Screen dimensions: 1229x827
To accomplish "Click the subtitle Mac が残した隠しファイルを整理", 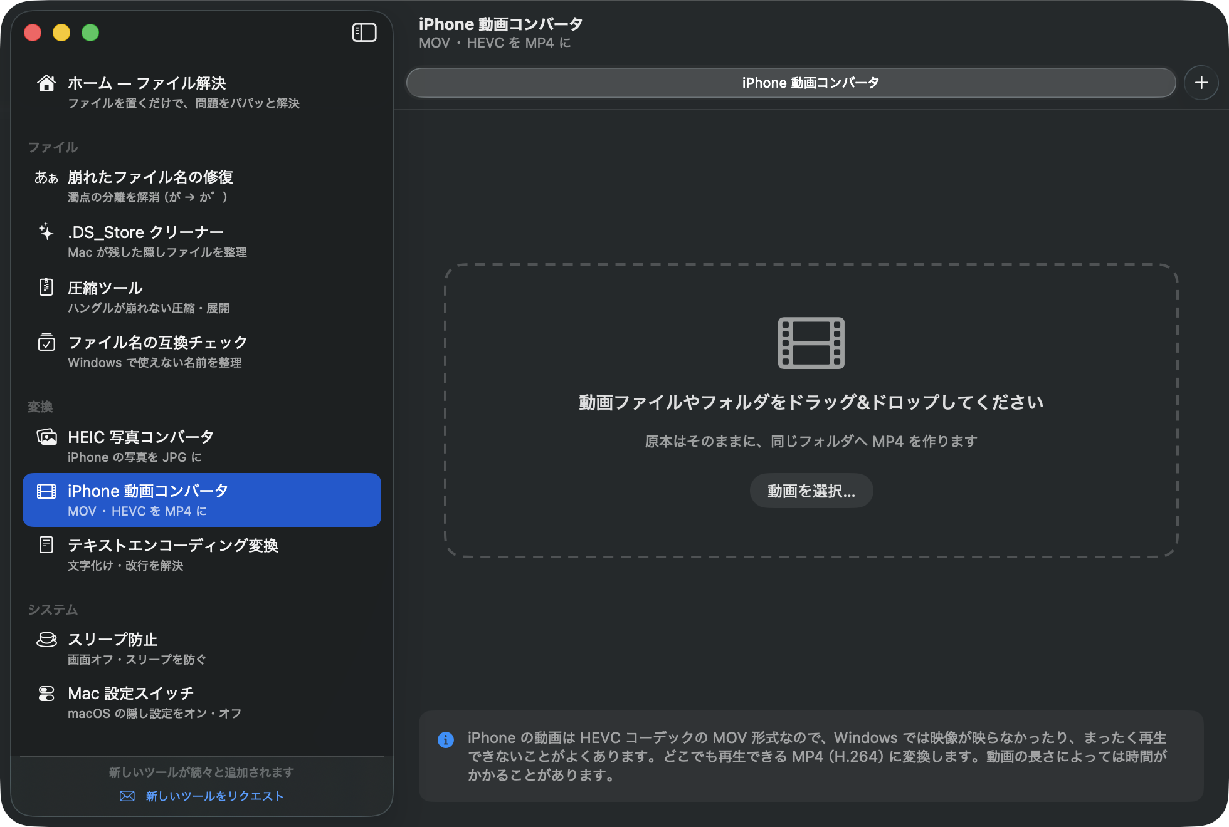I will pyautogui.click(x=157, y=252).
